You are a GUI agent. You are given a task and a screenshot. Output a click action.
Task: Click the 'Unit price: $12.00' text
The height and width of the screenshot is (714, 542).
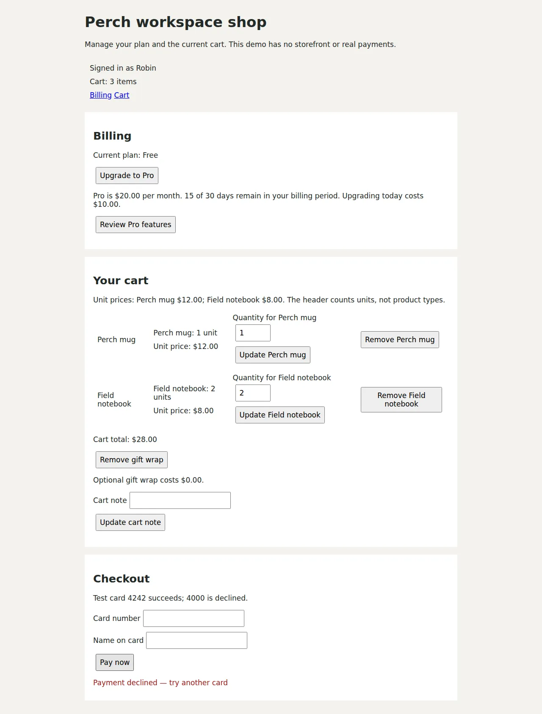tap(185, 346)
